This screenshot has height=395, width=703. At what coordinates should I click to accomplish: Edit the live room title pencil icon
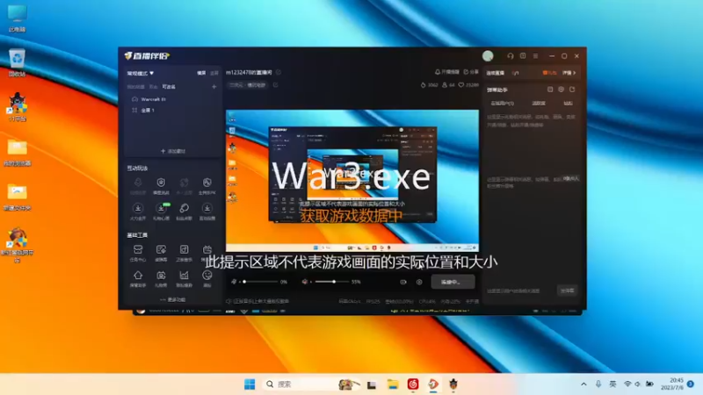279,72
